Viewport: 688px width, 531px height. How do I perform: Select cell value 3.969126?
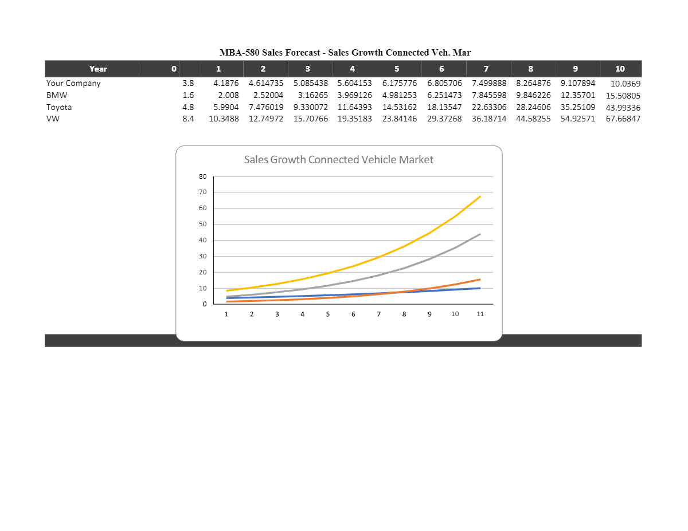coord(355,95)
